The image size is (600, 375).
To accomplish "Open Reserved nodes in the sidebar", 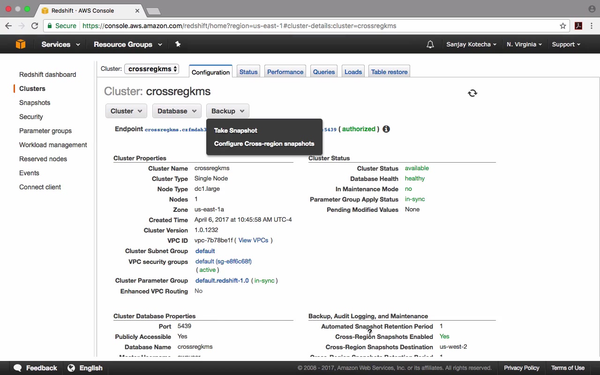I will 43,159.
